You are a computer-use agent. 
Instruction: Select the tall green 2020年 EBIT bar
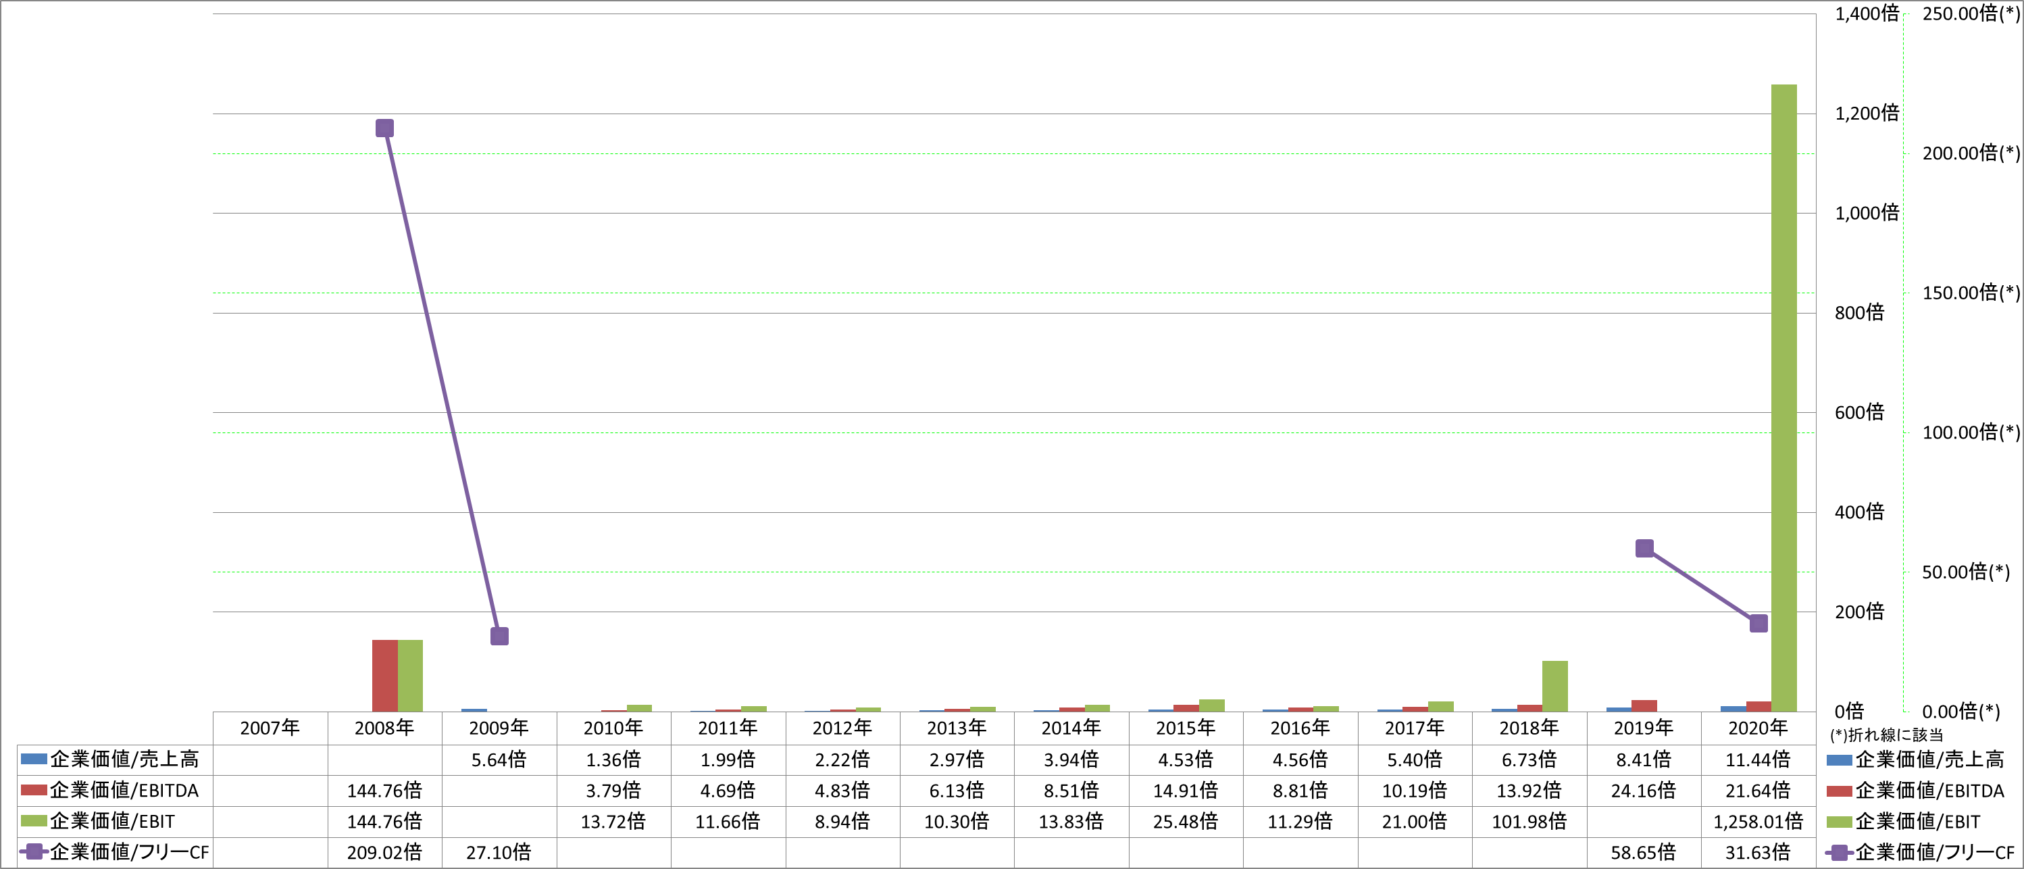(1783, 397)
